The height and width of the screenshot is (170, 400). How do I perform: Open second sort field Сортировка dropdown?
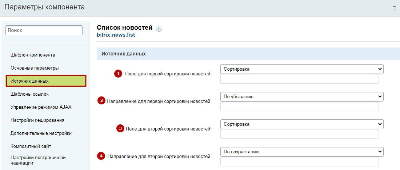coord(302,124)
